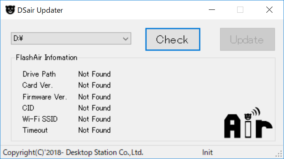Click the FlashAir Infomation group title

46,58
